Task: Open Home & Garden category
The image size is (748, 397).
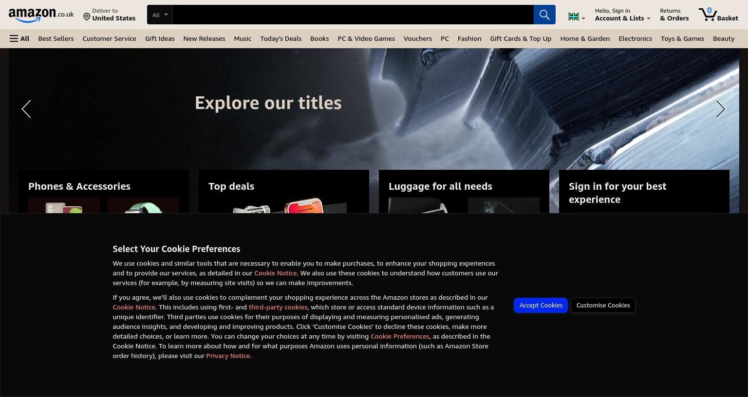Action: click(x=585, y=38)
